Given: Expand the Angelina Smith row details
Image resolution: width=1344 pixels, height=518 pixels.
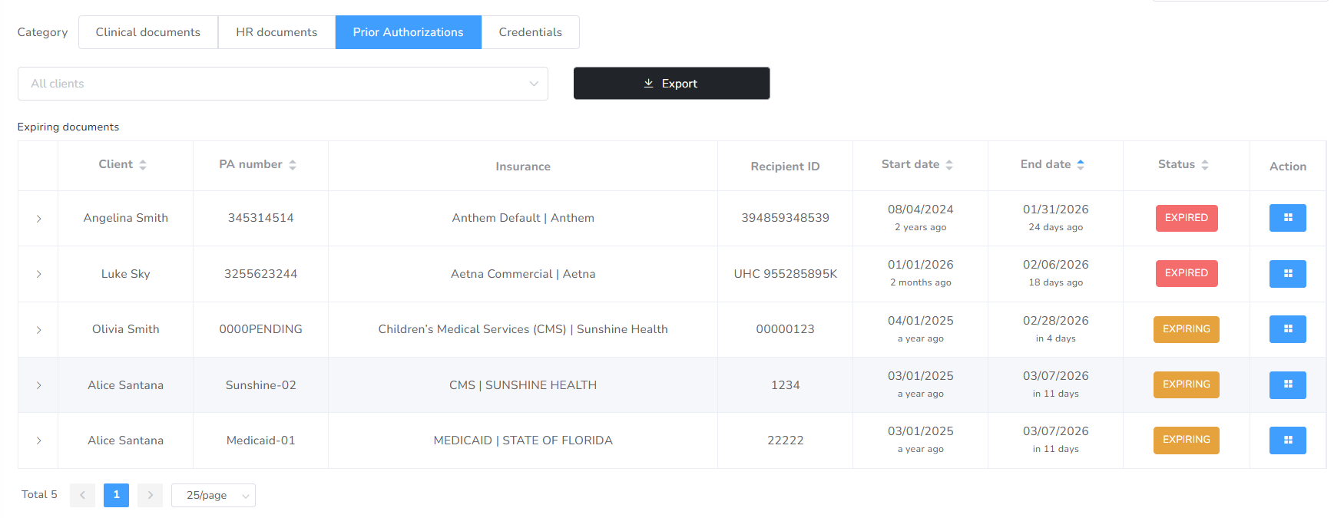Looking at the screenshot, I should 38,219.
